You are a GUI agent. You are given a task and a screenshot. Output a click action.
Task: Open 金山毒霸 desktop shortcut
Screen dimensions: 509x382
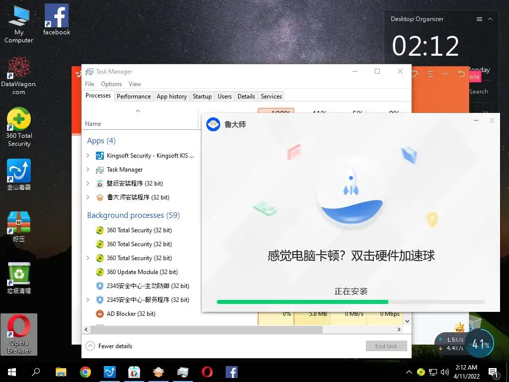coord(19,175)
